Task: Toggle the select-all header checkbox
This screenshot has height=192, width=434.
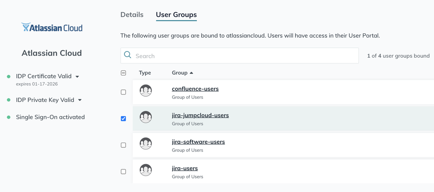Action: click(123, 73)
